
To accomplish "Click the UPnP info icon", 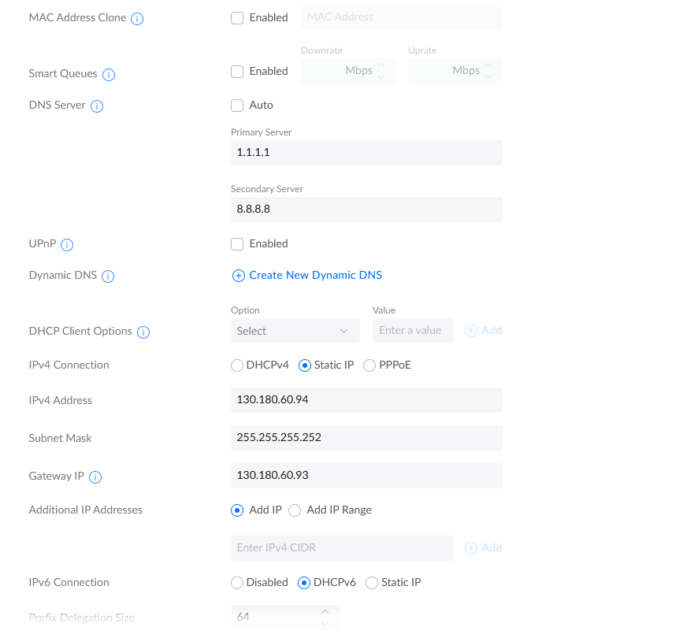I will [x=67, y=245].
